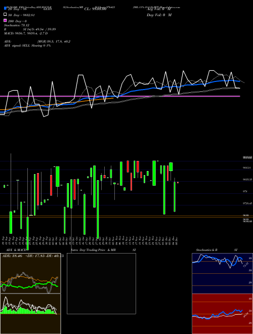Click the '(MGR) 38.5, 17.8, 40.2' ADX values
Screen dimensions: 253x334
pos(54,41)
